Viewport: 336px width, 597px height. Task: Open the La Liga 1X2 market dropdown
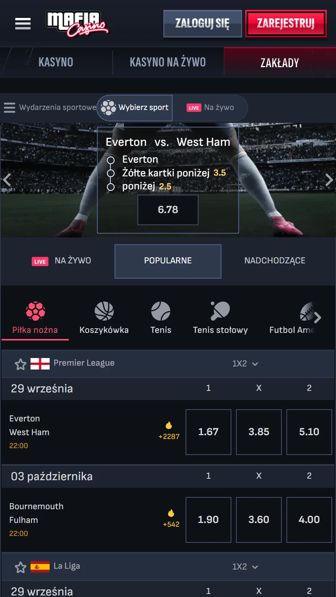click(x=245, y=567)
